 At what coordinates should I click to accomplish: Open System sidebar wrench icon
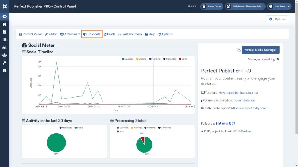pos(4,63)
